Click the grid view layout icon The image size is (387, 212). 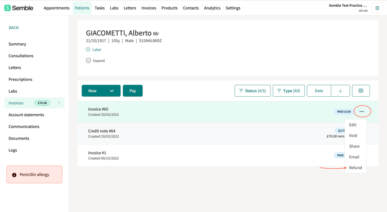[x=361, y=91]
